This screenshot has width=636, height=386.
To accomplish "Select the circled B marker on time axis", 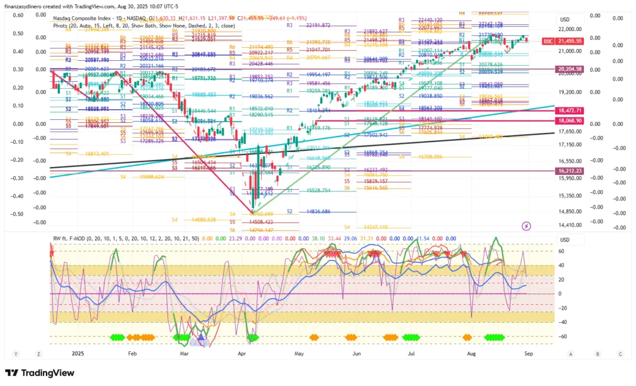I will tap(597, 354).
